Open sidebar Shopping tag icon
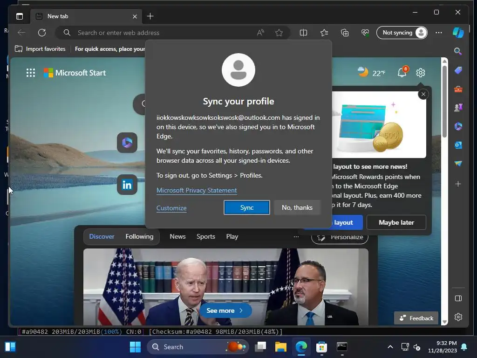 [458, 71]
